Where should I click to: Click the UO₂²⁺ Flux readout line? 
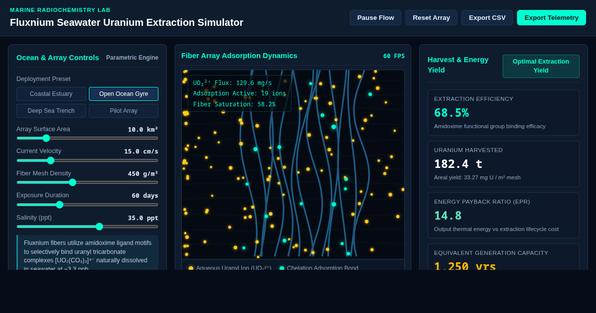[x=232, y=83]
